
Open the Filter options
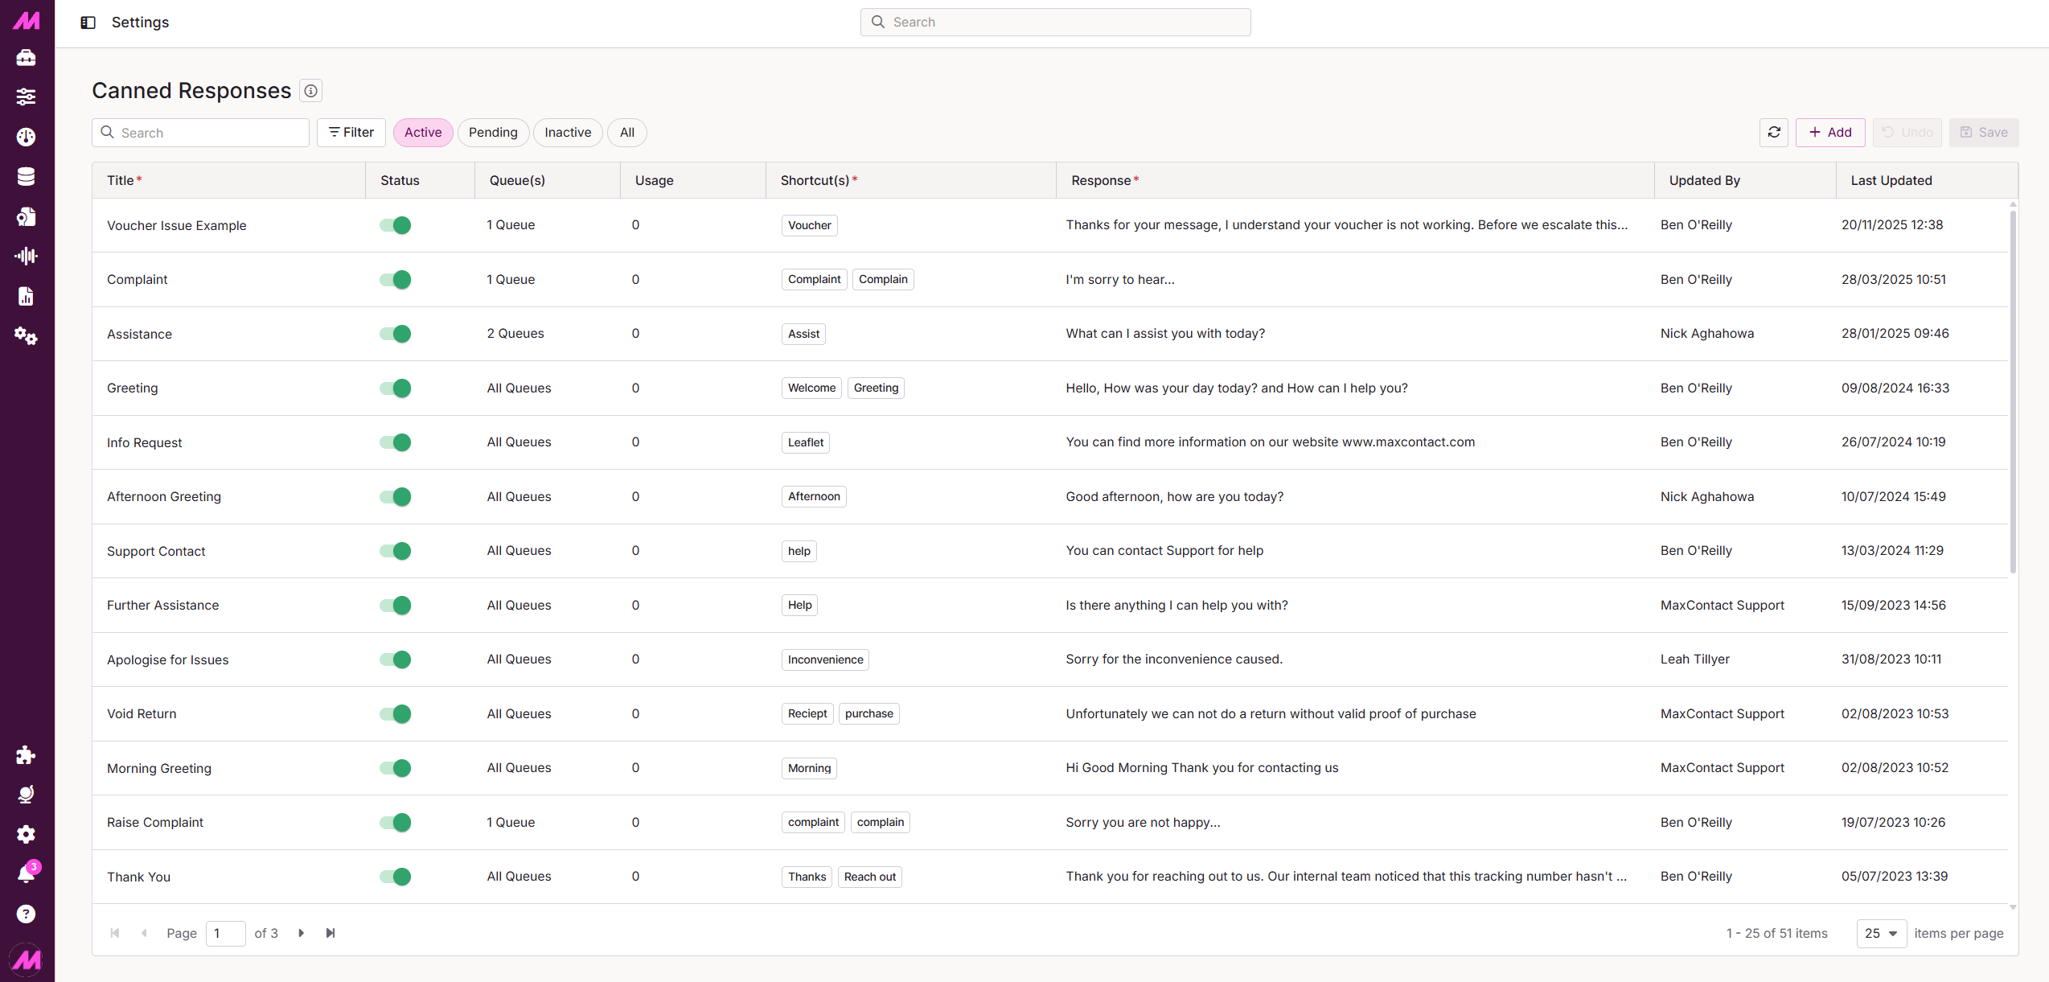(351, 133)
